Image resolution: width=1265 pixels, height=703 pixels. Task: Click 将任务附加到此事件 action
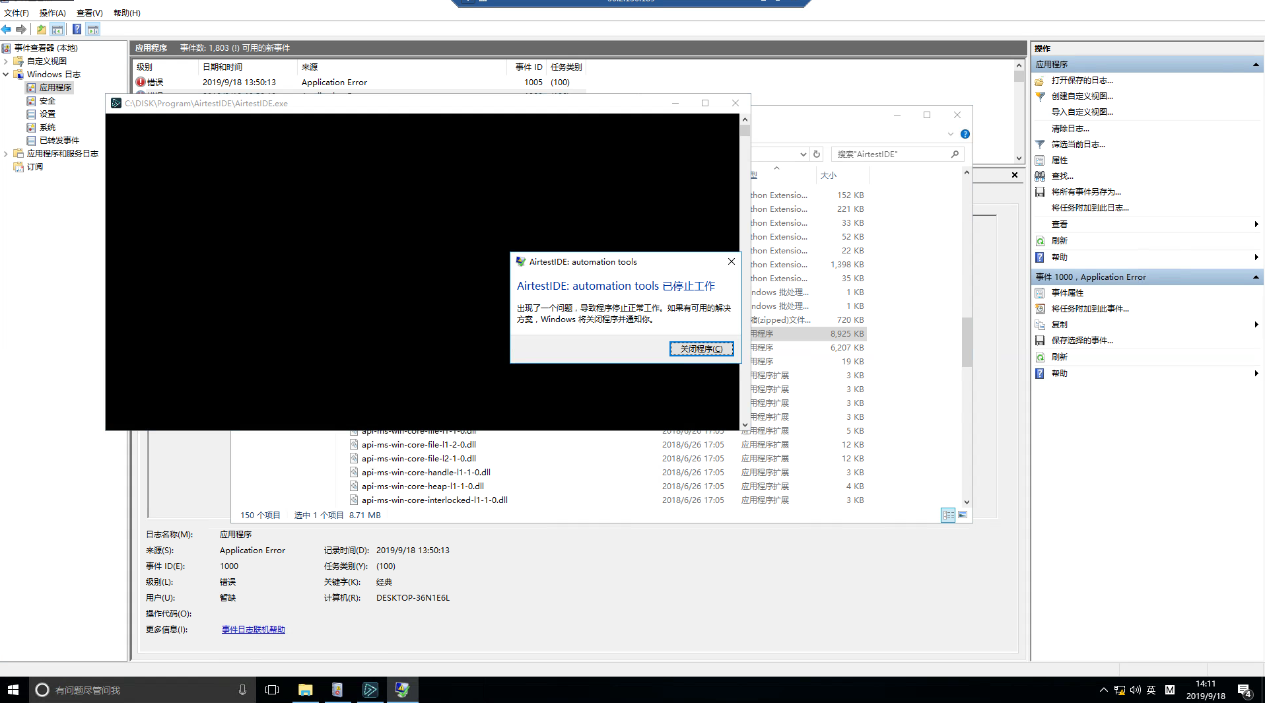coord(1090,309)
